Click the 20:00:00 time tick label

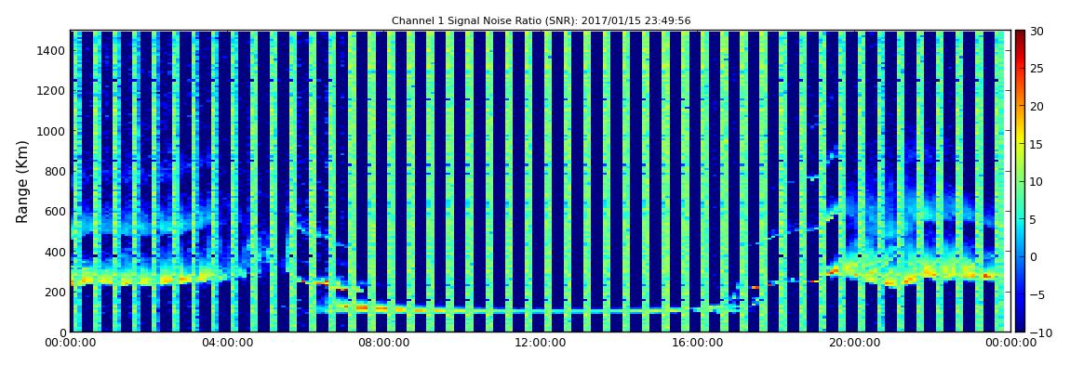pos(854,344)
